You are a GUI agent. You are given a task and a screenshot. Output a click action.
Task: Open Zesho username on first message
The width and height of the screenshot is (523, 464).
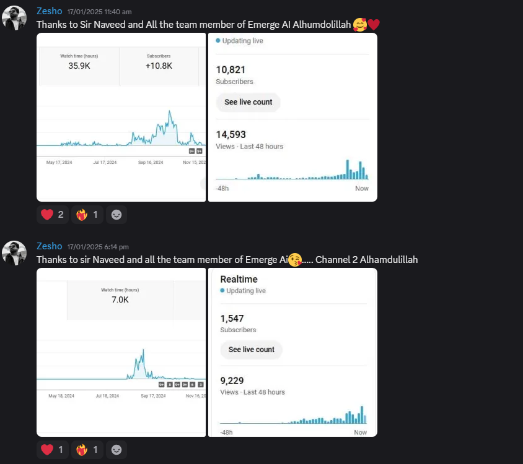(x=49, y=11)
